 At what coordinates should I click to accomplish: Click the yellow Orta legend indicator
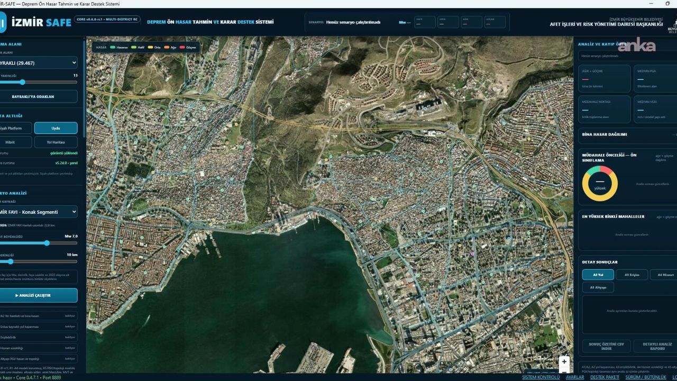(150, 47)
